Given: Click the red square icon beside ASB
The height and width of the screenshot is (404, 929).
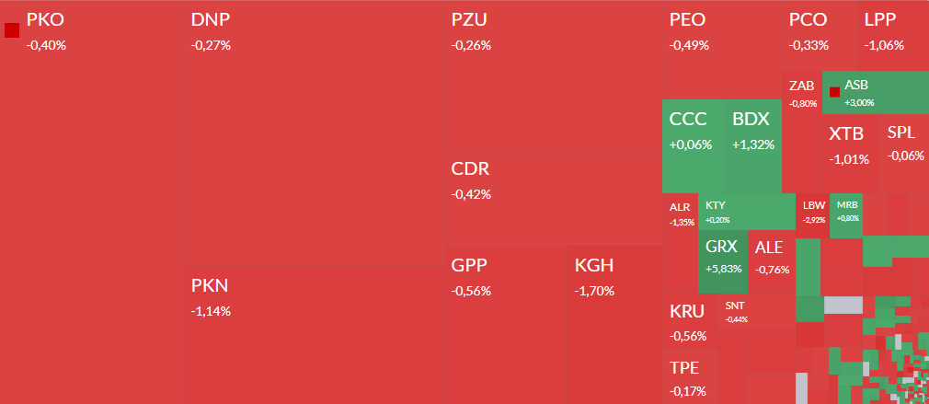Looking at the screenshot, I should pos(835,92).
